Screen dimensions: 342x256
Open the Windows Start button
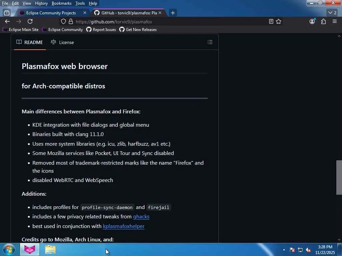[9, 250]
